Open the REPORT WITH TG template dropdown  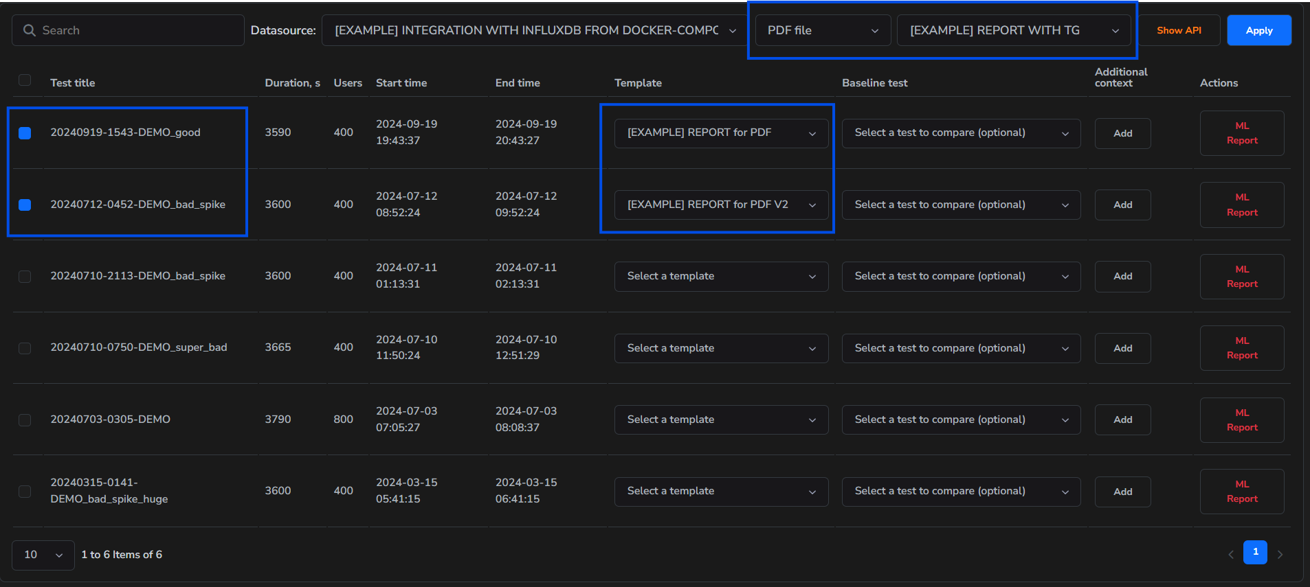point(1014,30)
